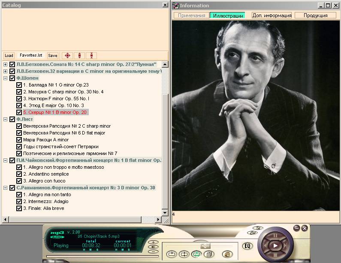Uncheck Баллада № 1 G minor Op.23
The width and height of the screenshot is (341, 263).
pyautogui.click(x=19, y=85)
